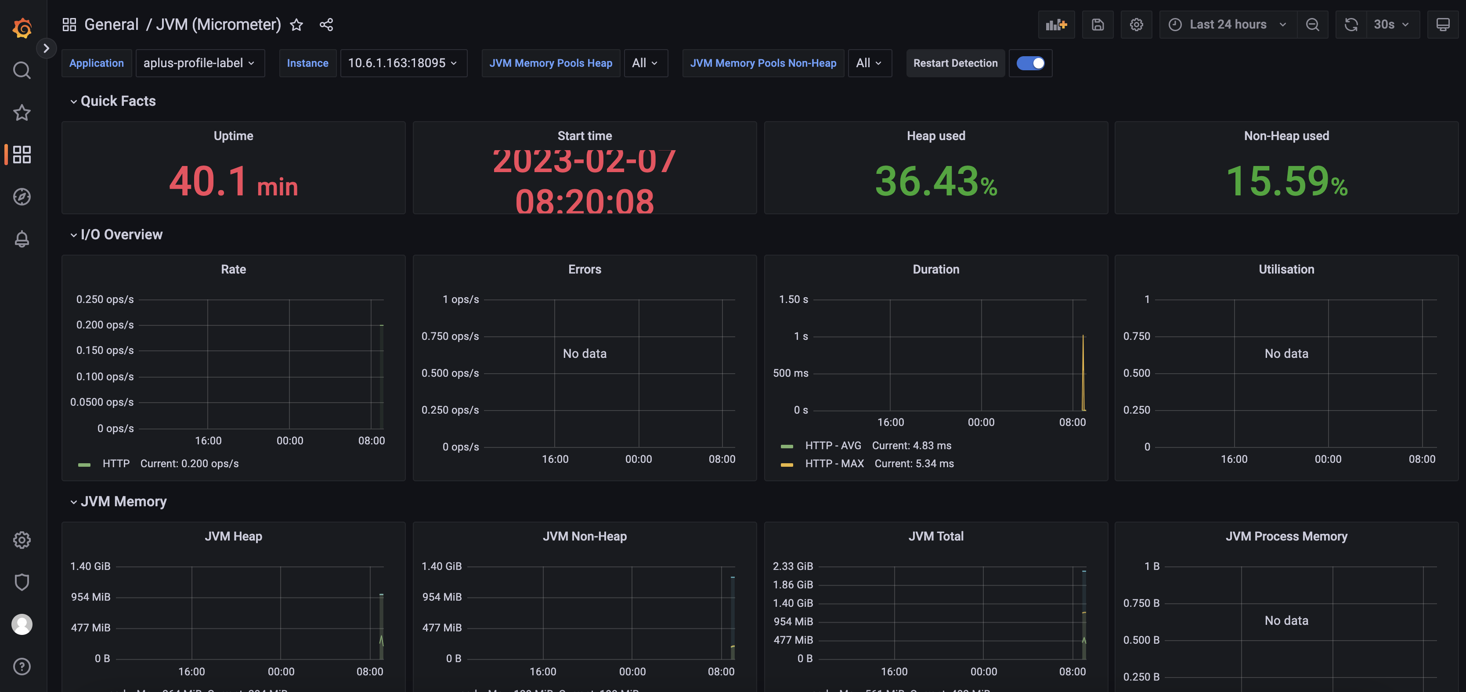Click the HTTP - AVG legend color swatch
The height and width of the screenshot is (692, 1466).
point(787,447)
